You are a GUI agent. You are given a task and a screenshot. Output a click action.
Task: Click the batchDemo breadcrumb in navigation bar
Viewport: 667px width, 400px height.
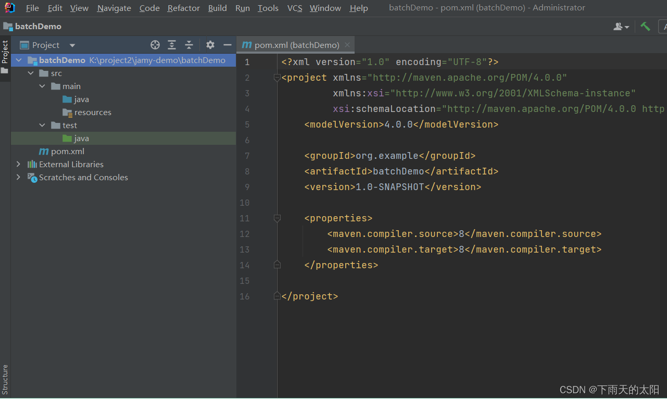[32, 26]
